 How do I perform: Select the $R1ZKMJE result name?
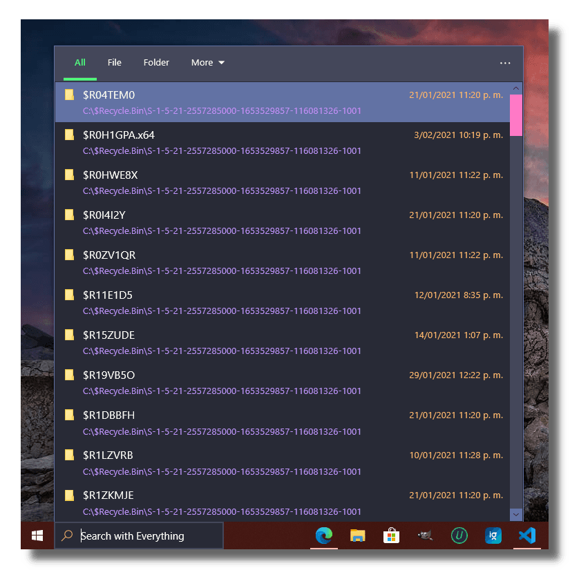pyautogui.click(x=108, y=495)
